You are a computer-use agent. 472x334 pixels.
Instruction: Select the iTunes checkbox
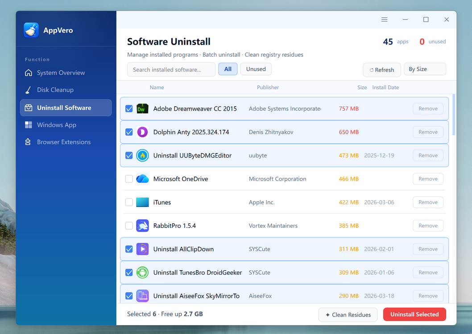[129, 202]
